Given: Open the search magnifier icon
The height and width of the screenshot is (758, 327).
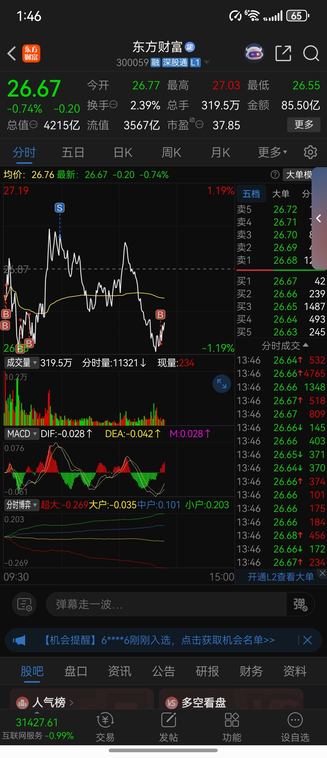Looking at the screenshot, I should 311,54.
